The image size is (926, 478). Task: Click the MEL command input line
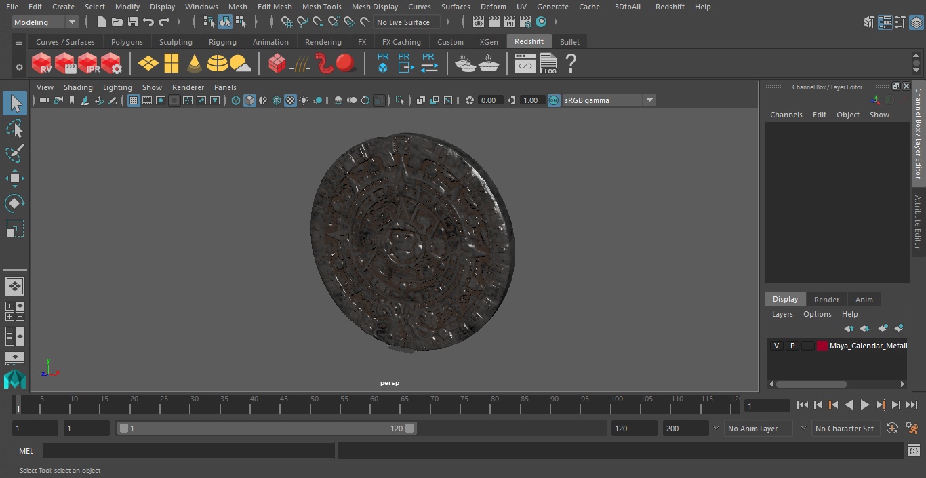(188, 451)
